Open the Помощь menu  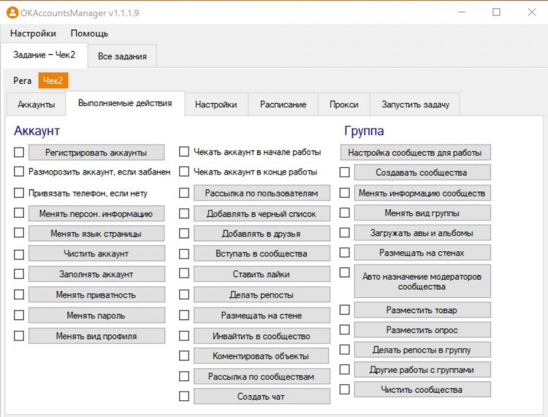pos(89,33)
